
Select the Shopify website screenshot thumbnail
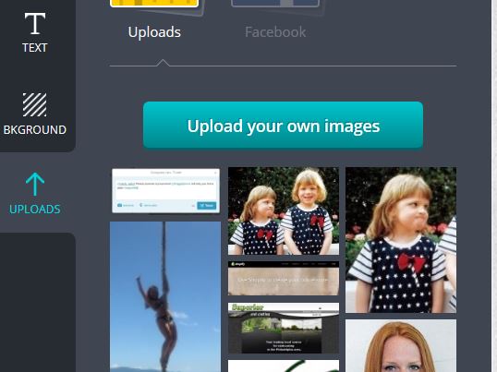pyautogui.click(x=284, y=278)
